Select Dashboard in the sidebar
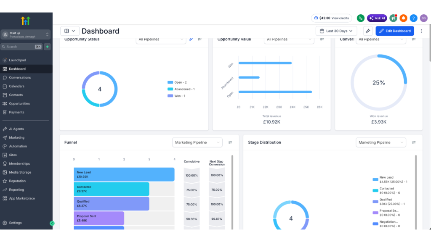The width and height of the screenshot is (431, 242). (x=17, y=69)
